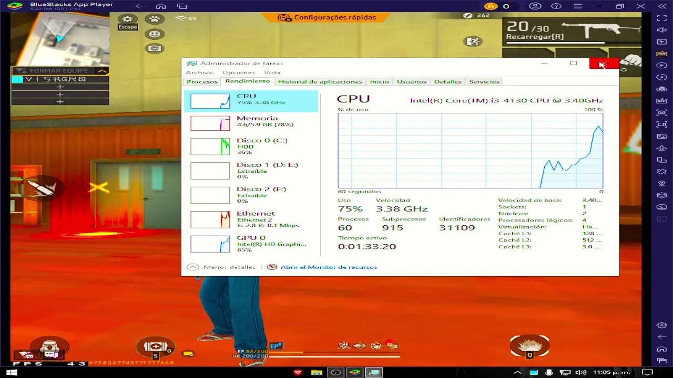Use the medkit icon

point(155,346)
